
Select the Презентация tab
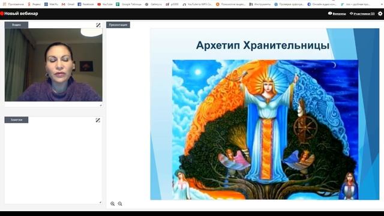pos(118,25)
